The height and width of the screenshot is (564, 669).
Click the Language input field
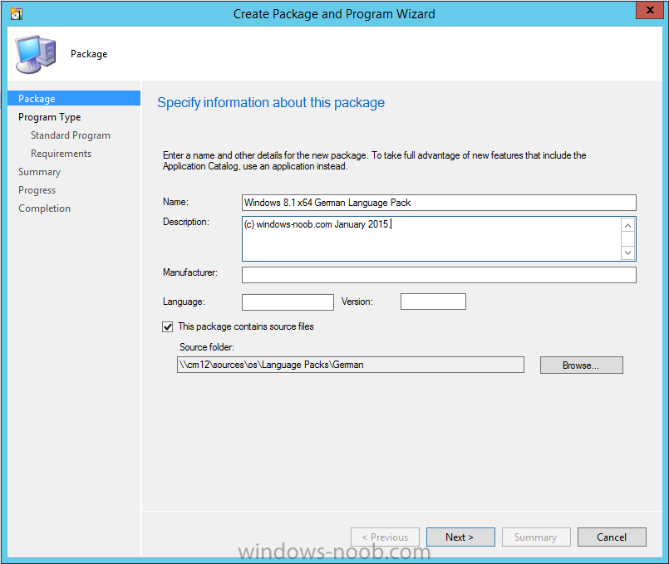pyautogui.click(x=288, y=302)
